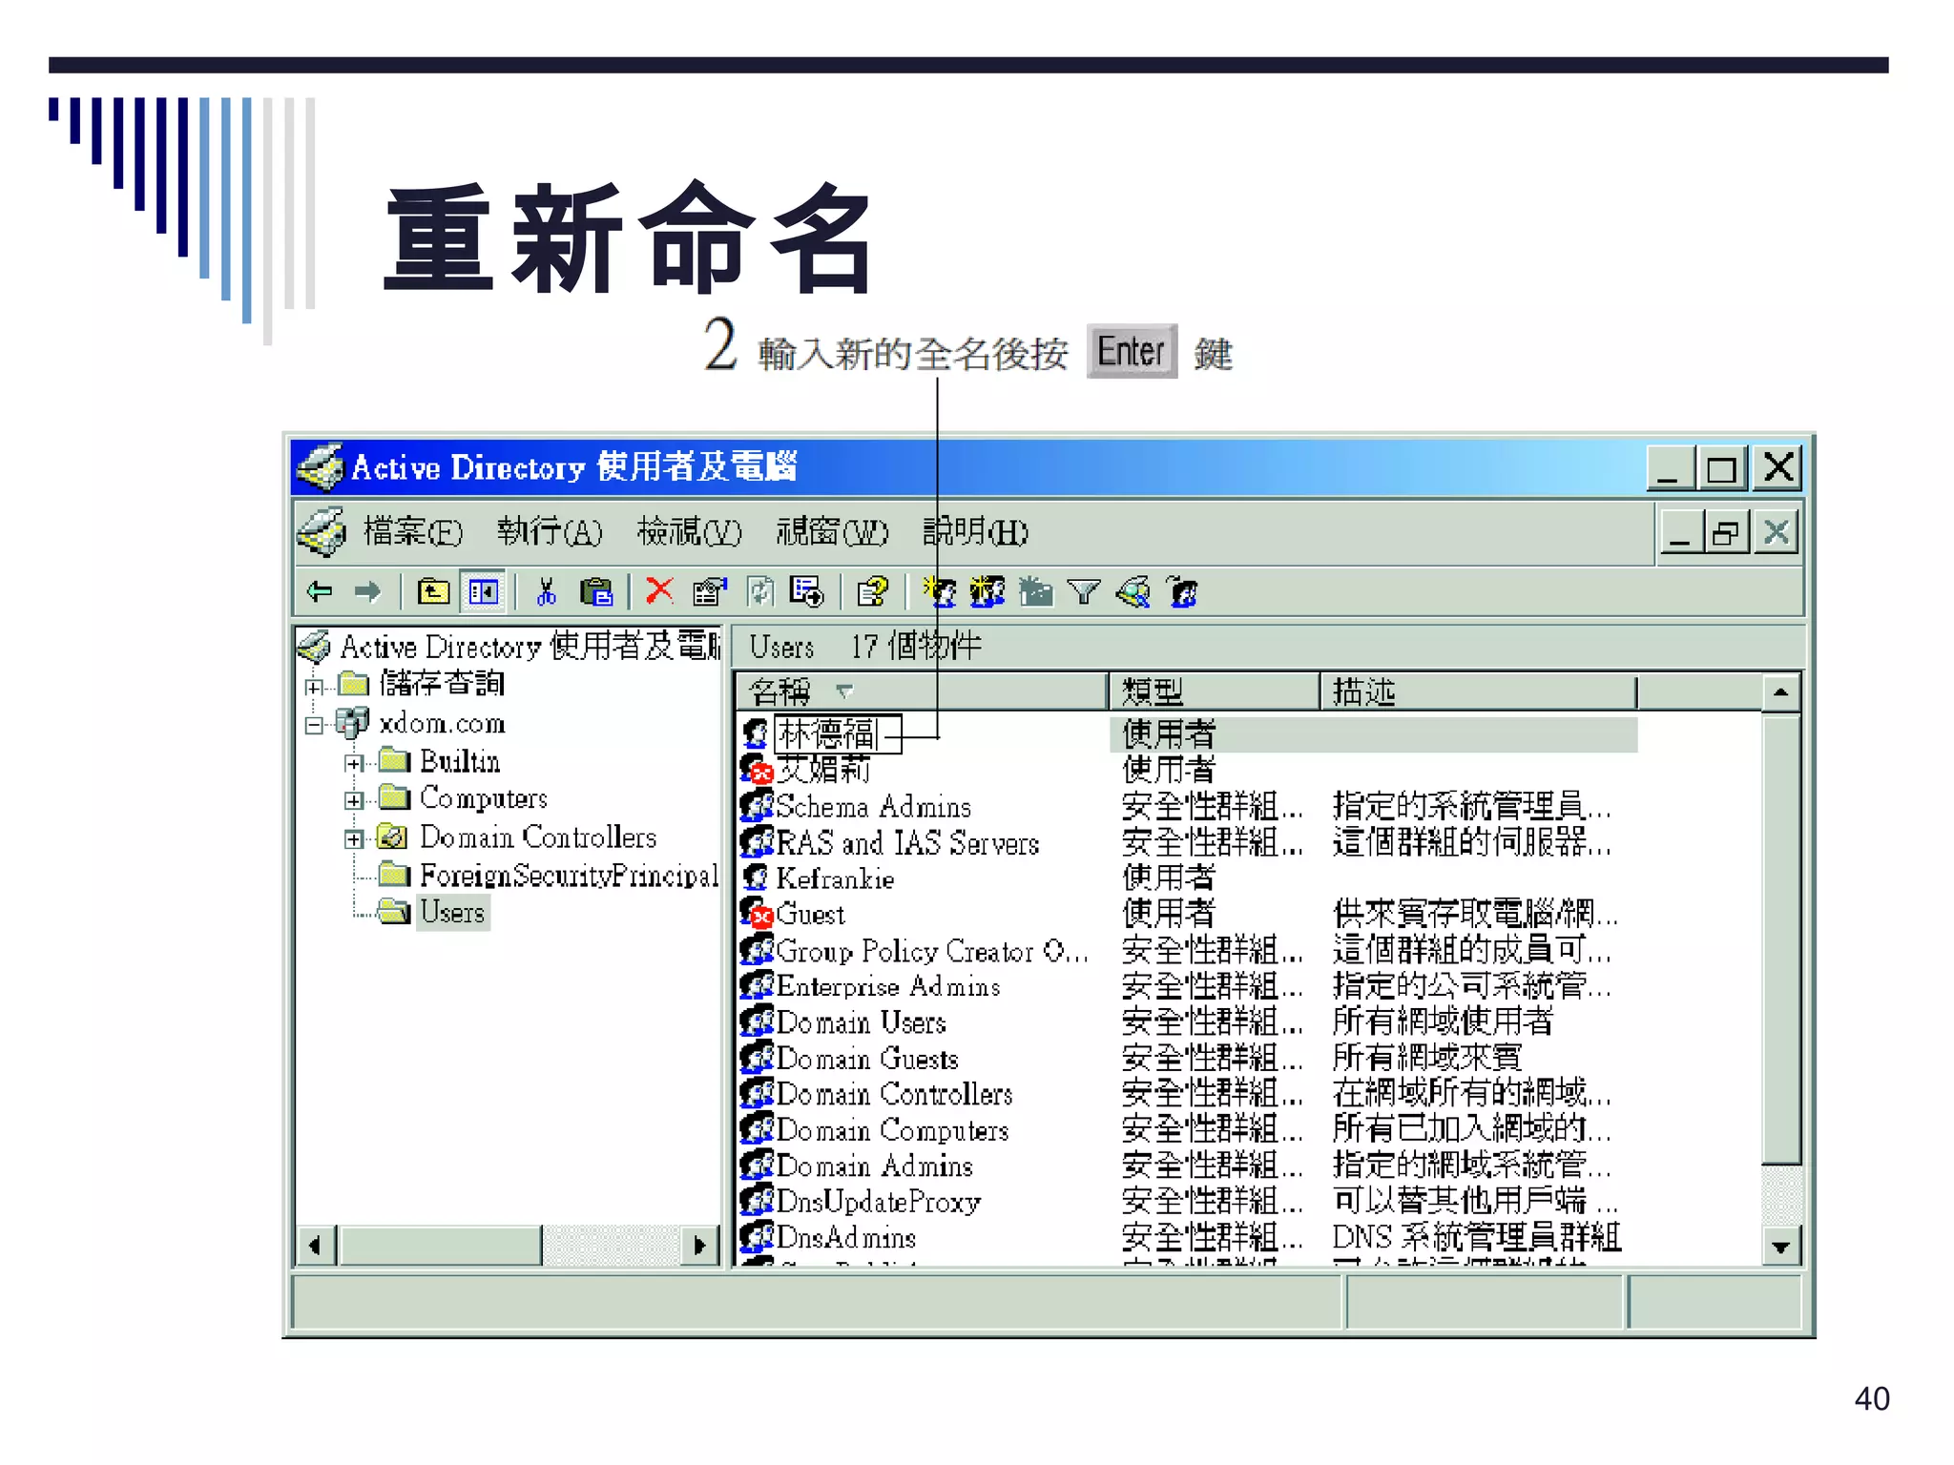Click the Paste clipboard icon
Viewport: 1954px width, 1465px height.
[x=597, y=592]
